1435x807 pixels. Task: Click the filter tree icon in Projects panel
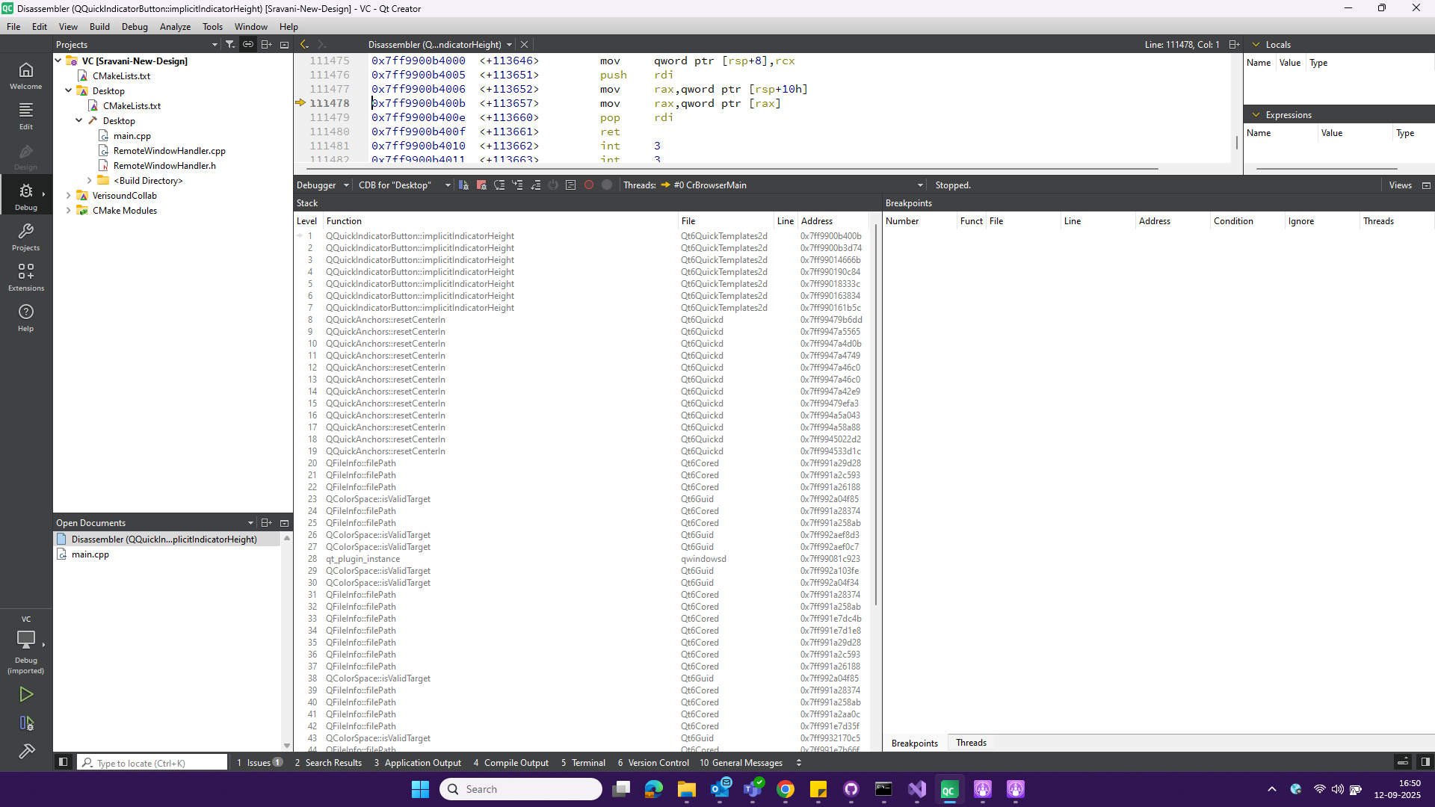230,45
